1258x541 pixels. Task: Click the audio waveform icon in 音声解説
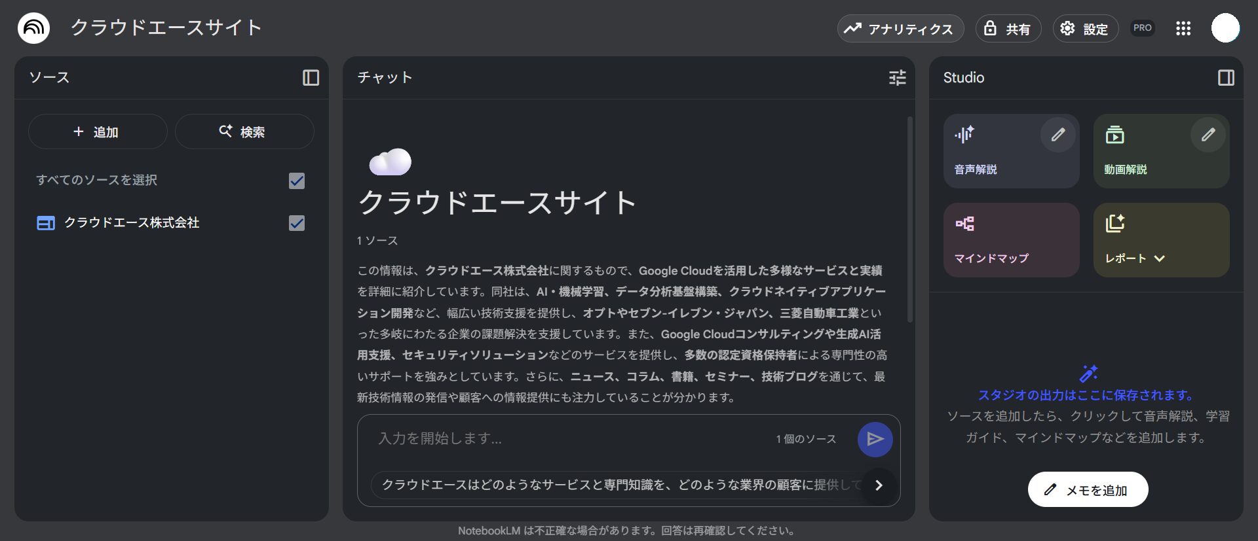[x=964, y=135]
